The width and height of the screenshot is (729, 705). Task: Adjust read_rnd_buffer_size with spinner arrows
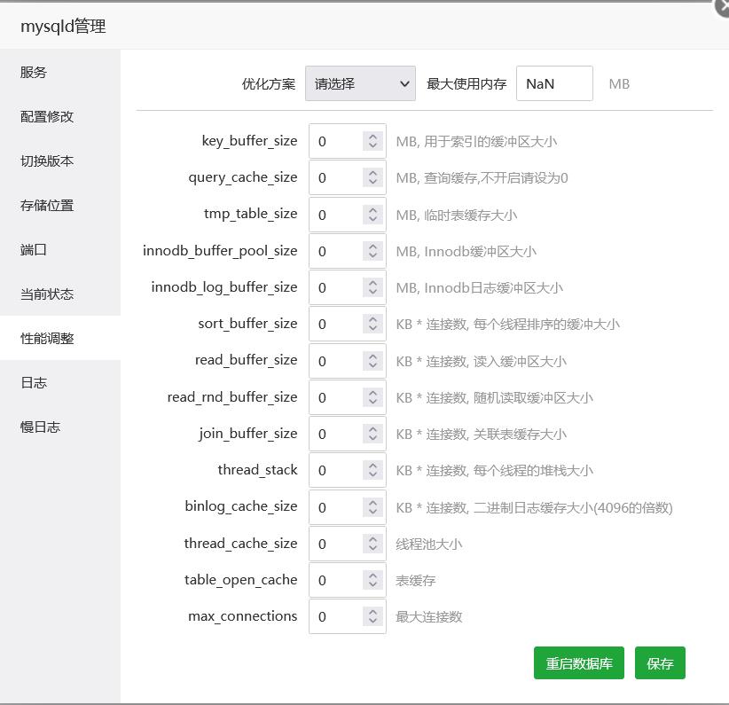tap(372, 397)
